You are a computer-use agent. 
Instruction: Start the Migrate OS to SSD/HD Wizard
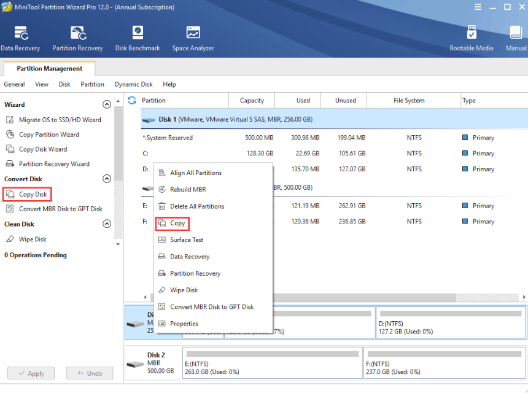(x=58, y=119)
